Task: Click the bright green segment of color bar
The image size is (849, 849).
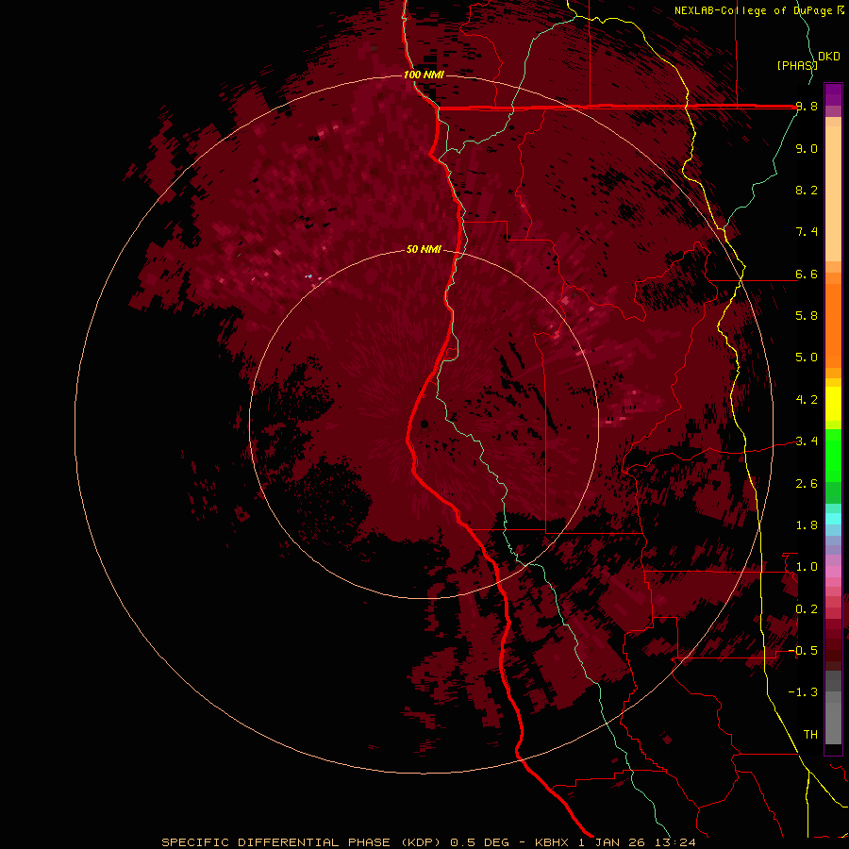Action: pyautogui.click(x=833, y=456)
